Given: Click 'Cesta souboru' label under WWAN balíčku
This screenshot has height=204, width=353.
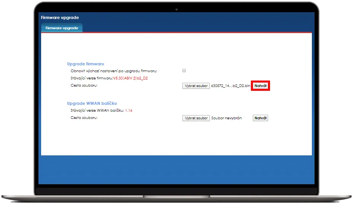Looking at the screenshot, I should [x=84, y=118].
